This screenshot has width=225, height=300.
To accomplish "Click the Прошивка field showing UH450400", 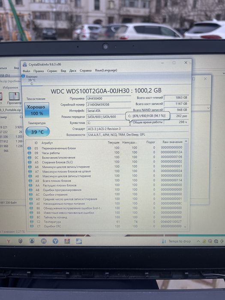I will coord(108,98).
